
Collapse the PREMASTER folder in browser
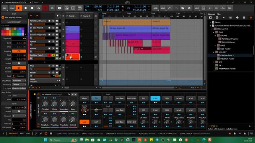(x=212, y=29)
